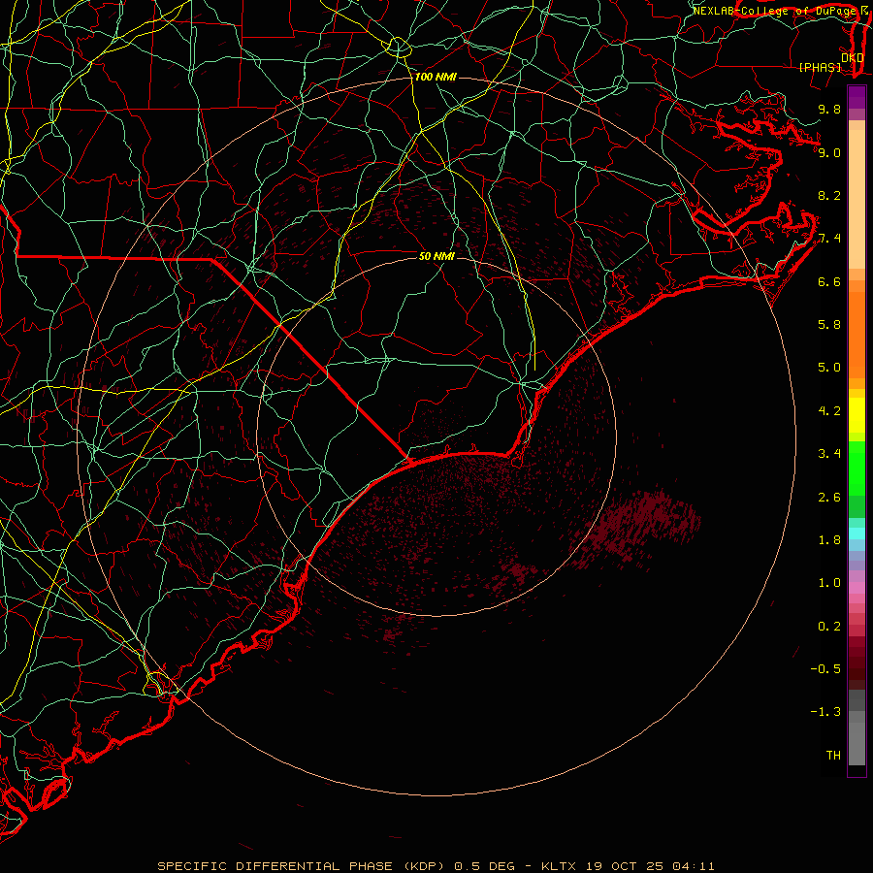This screenshot has width=873, height=873.
Task: Click the 9.0 color scale value
Action: click(x=829, y=152)
